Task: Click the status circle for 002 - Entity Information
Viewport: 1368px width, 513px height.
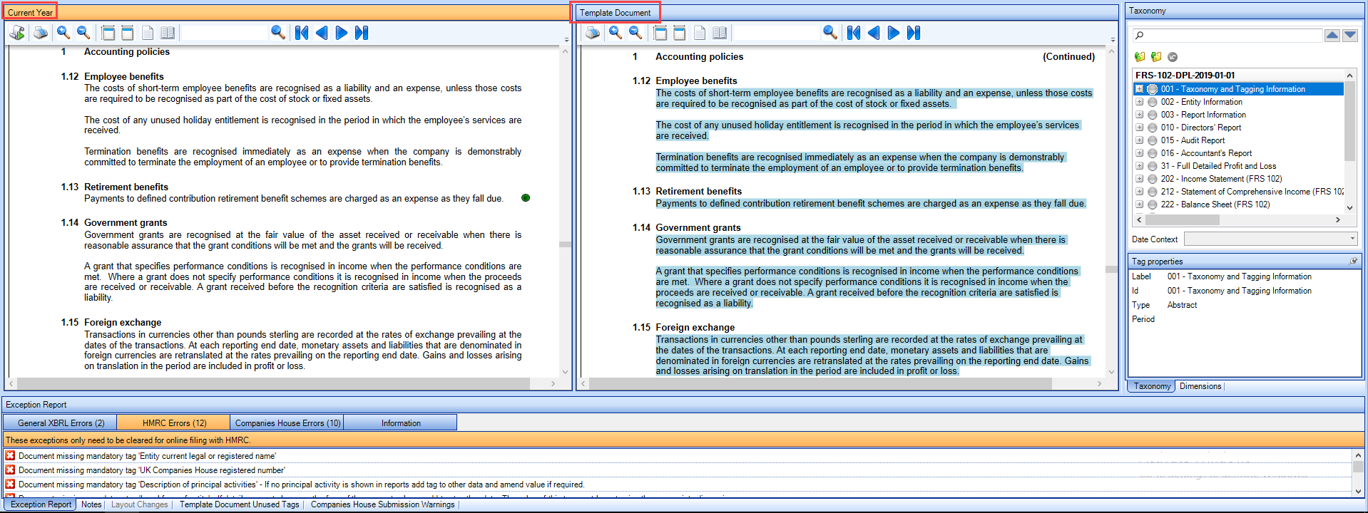Action: pyautogui.click(x=1152, y=102)
